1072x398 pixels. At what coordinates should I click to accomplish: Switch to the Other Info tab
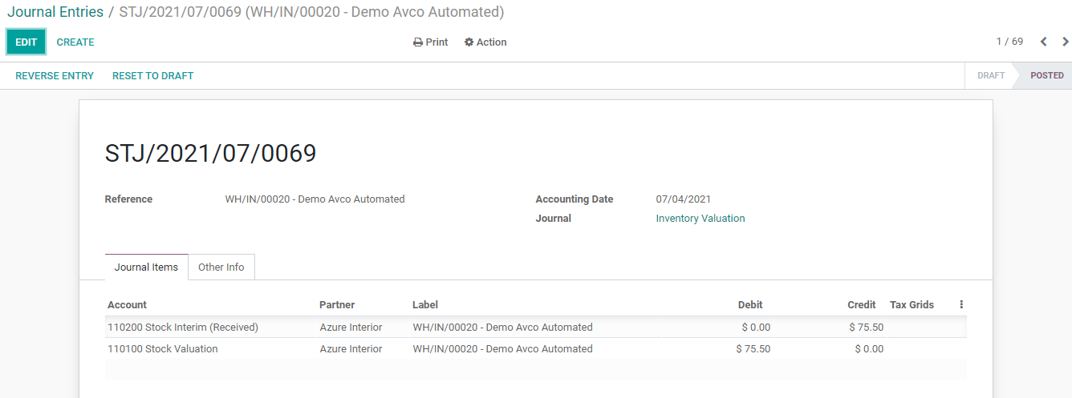click(221, 267)
